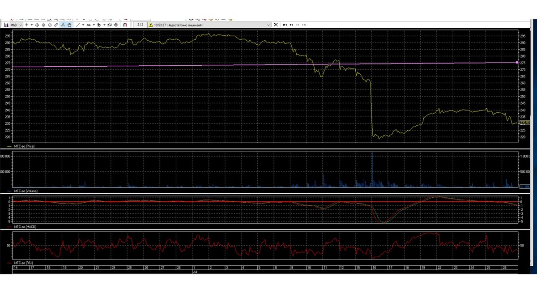Expand the flag marker options arrow

click(x=104, y=25)
